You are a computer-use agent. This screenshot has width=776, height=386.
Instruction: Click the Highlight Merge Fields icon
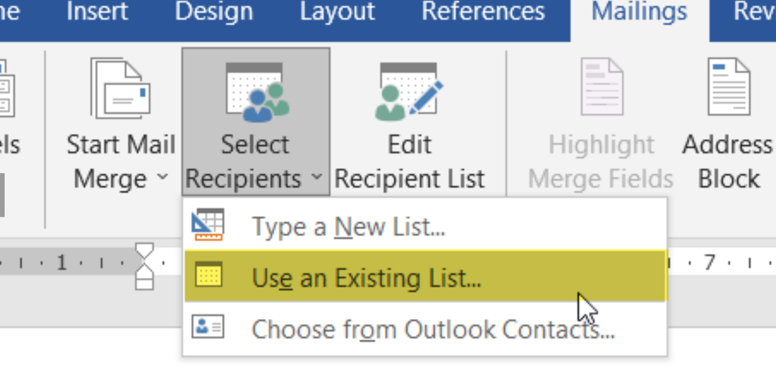[601, 88]
